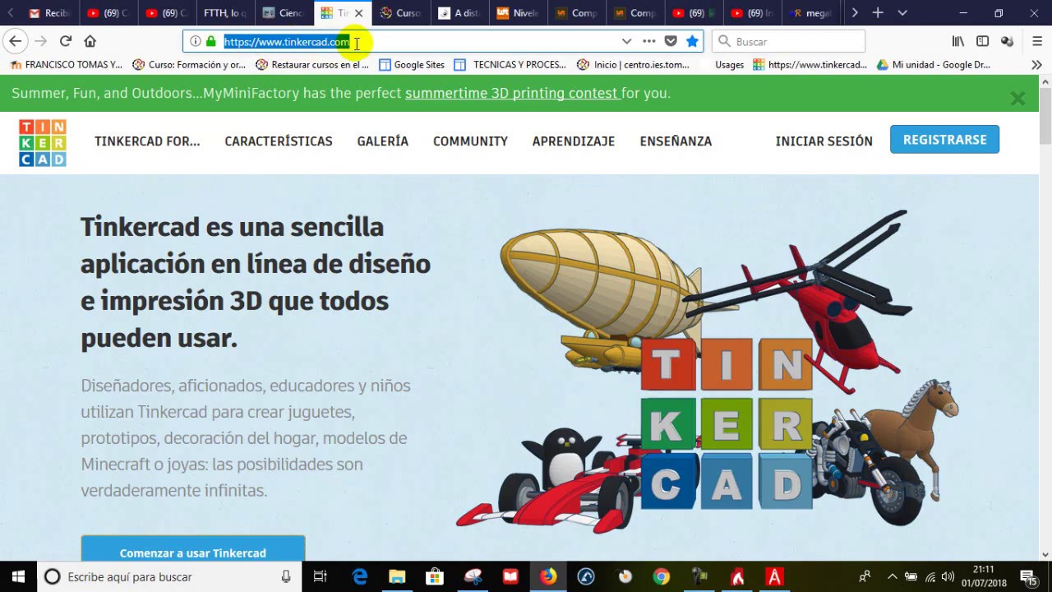Show site information icon in address bar

(195, 41)
